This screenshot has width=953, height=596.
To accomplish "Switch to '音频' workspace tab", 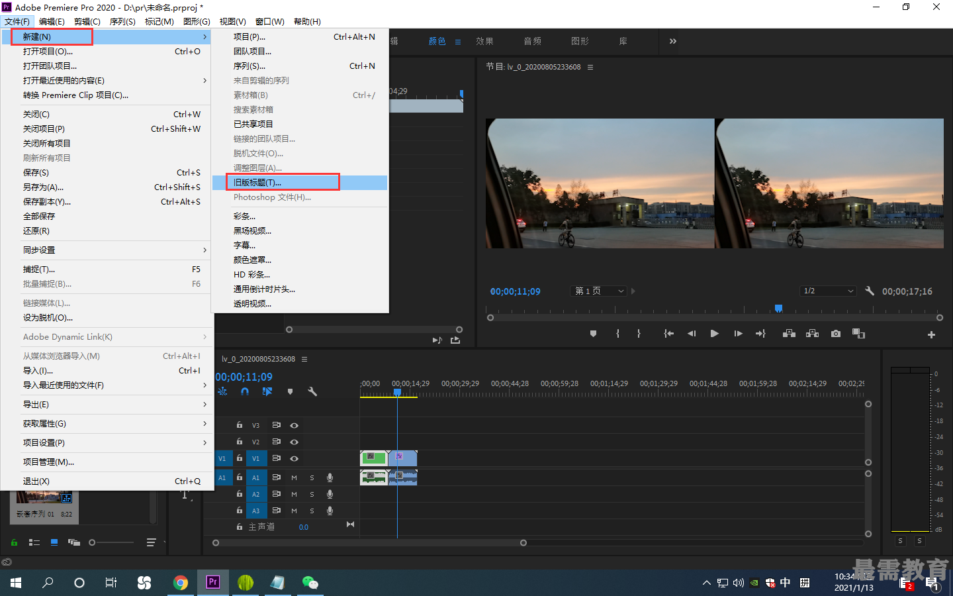I will pos(532,41).
